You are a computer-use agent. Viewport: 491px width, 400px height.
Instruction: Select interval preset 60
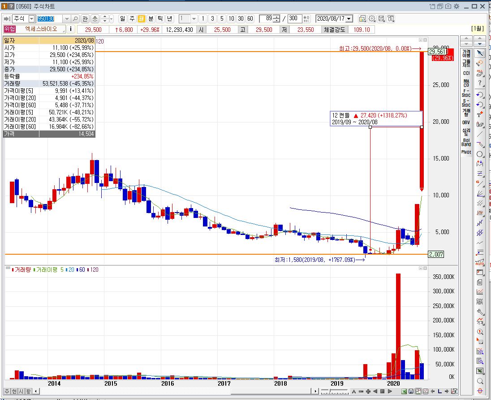coord(250,19)
